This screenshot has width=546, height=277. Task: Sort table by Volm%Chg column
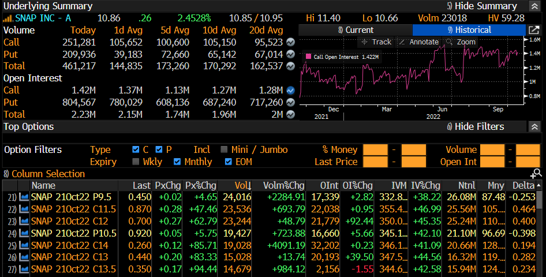click(279, 185)
